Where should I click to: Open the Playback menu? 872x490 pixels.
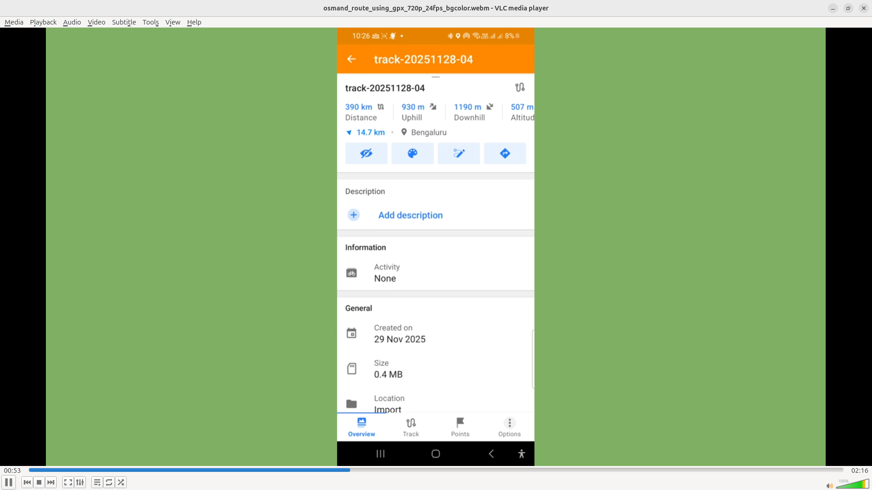click(43, 22)
